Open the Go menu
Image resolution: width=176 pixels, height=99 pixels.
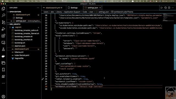pyautogui.click(x=32, y=1)
